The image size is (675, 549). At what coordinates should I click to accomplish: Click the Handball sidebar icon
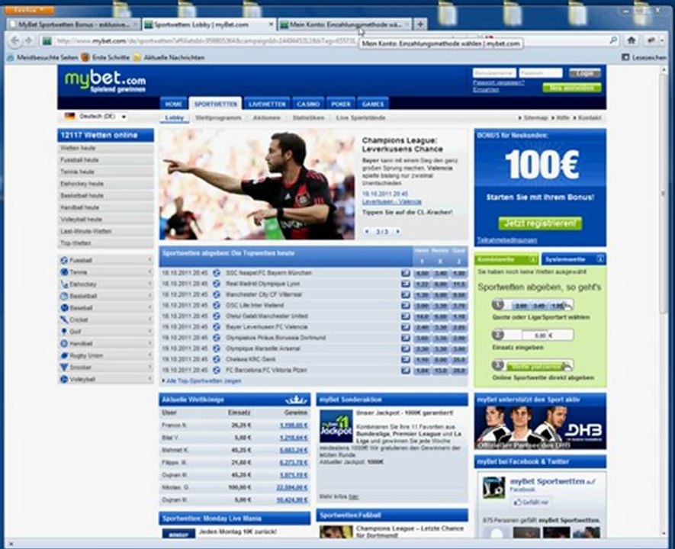64,343
